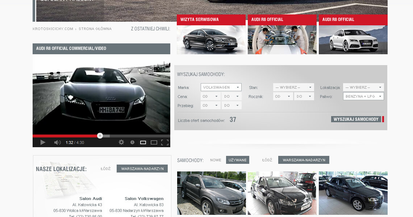Viewport: 413px width, 217px height.
Task: Select the Używane cars tab
Action: coord(238,160)
